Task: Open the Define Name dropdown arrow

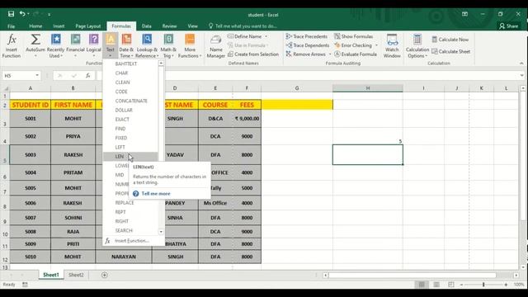Action: coord(266,36)
